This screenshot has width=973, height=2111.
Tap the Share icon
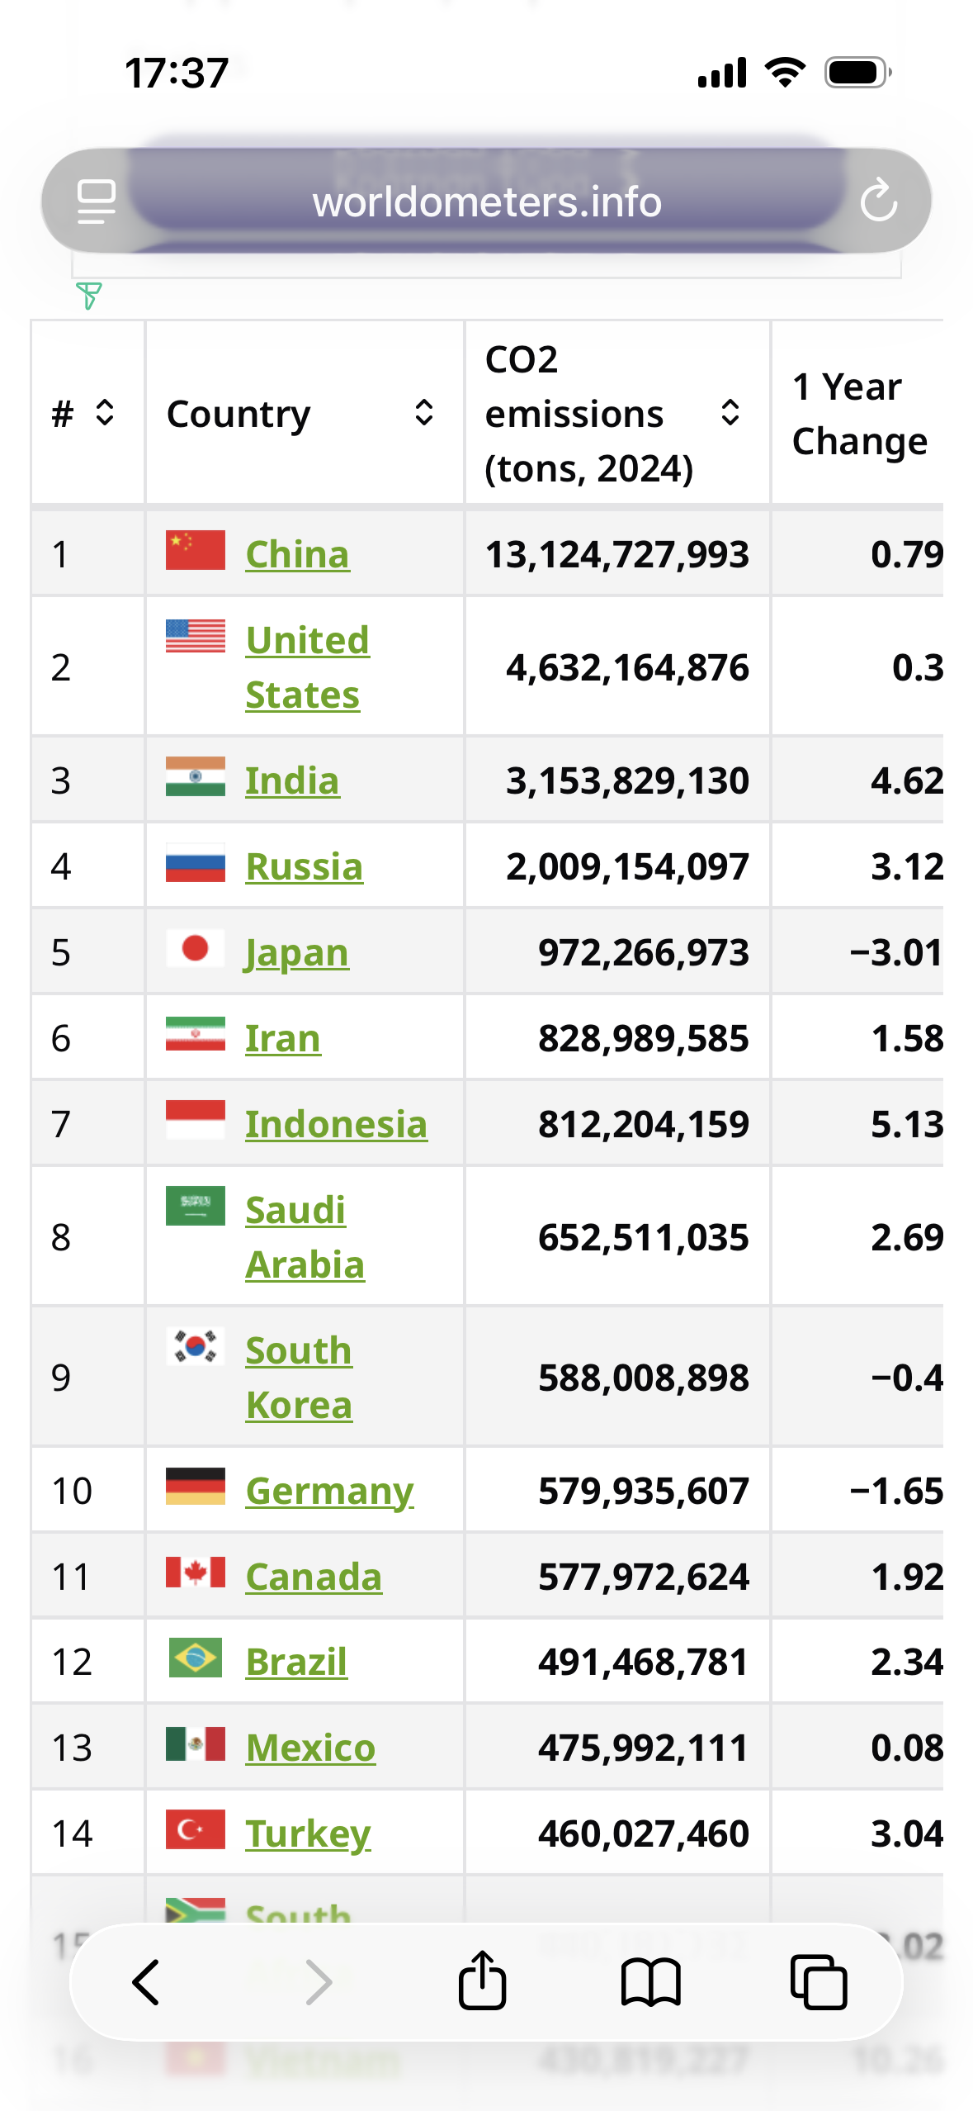482,1981
